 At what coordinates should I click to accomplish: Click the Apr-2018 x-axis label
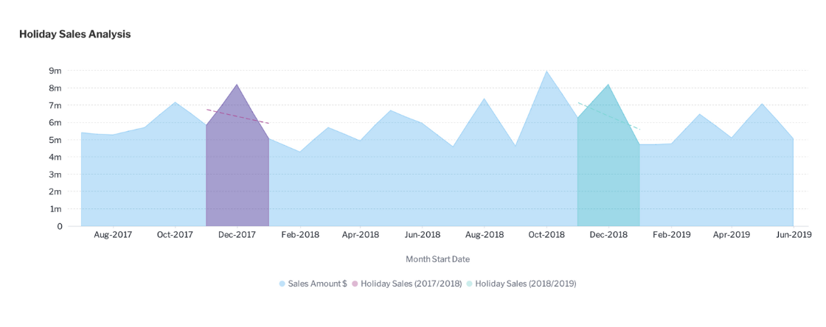point(361,234)
